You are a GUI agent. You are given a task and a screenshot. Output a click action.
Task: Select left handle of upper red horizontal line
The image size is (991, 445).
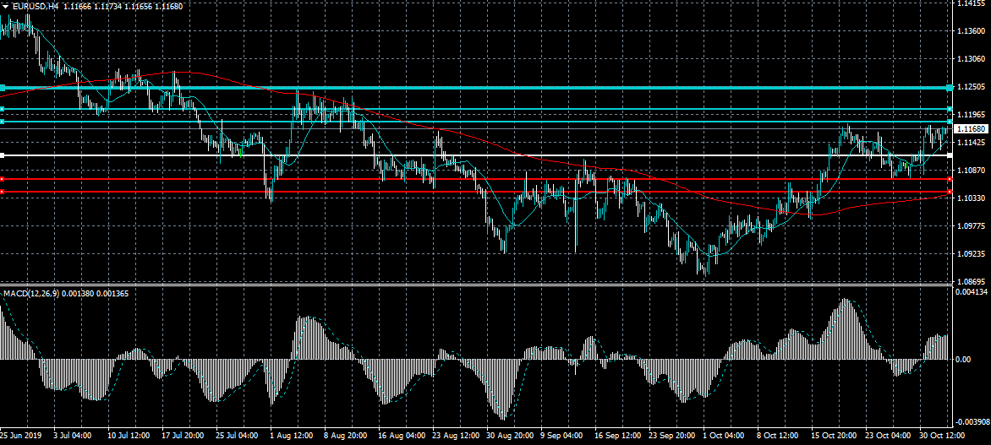click(x=2, y=179)
